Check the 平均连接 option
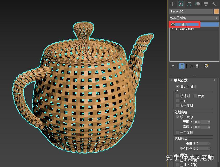The image size is (220, 167). click(178, 132)
